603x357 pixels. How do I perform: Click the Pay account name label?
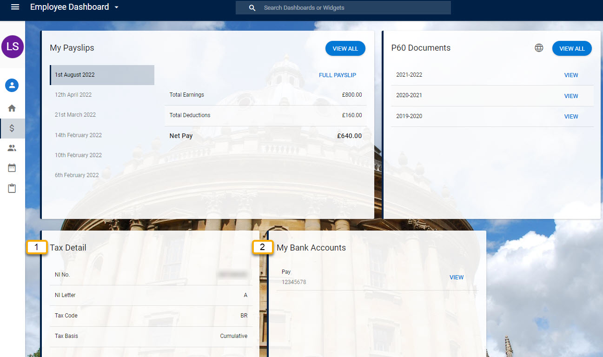(x=286, y=272)
